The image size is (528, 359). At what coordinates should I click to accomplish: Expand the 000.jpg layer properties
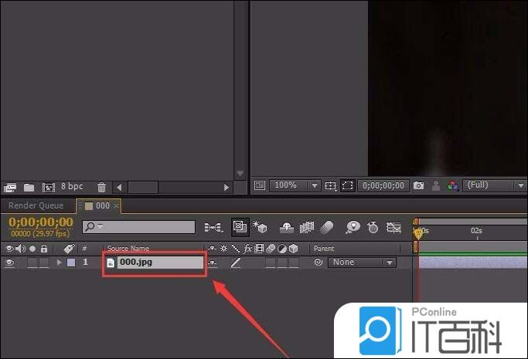(60, 262)
